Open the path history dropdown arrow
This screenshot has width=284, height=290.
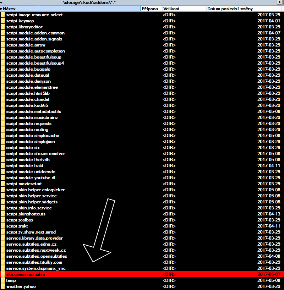[x=2, y=2]
